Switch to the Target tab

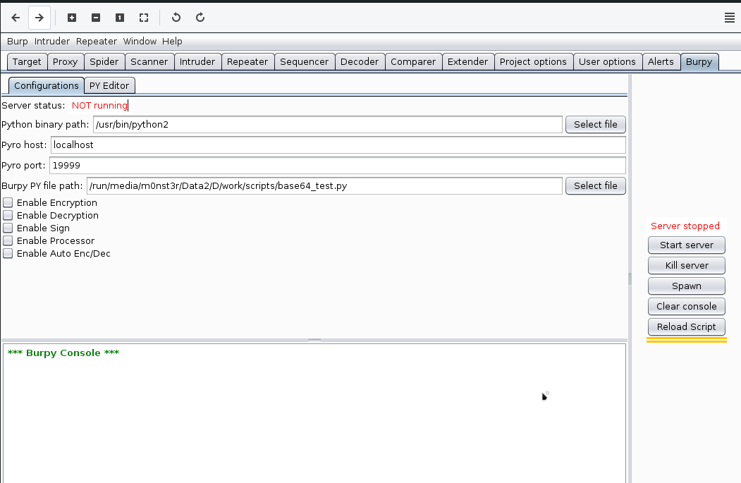(x=27, y=62)
